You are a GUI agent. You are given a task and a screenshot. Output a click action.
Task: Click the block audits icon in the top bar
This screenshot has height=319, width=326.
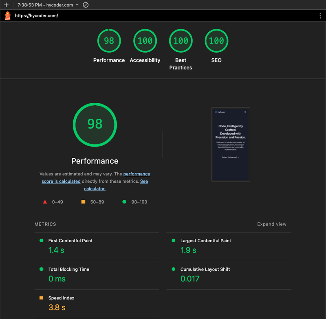(x=85, y=5)
